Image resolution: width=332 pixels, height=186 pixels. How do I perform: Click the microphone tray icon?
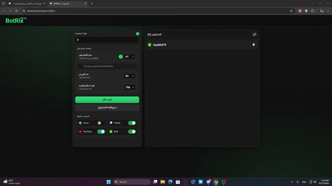pos(298,182)
